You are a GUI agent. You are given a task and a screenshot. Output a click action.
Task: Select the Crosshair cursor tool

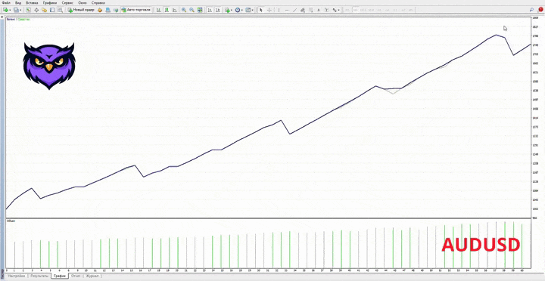[269, 10]
